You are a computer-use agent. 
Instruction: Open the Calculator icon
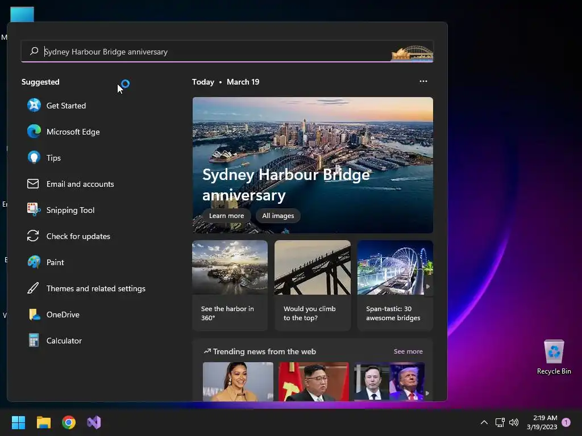[34, 341]
